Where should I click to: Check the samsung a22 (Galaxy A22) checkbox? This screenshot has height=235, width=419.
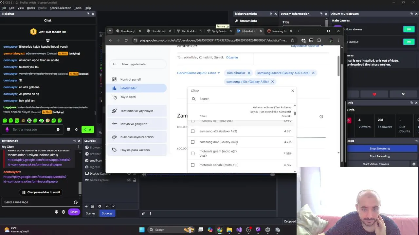[192, 131]
